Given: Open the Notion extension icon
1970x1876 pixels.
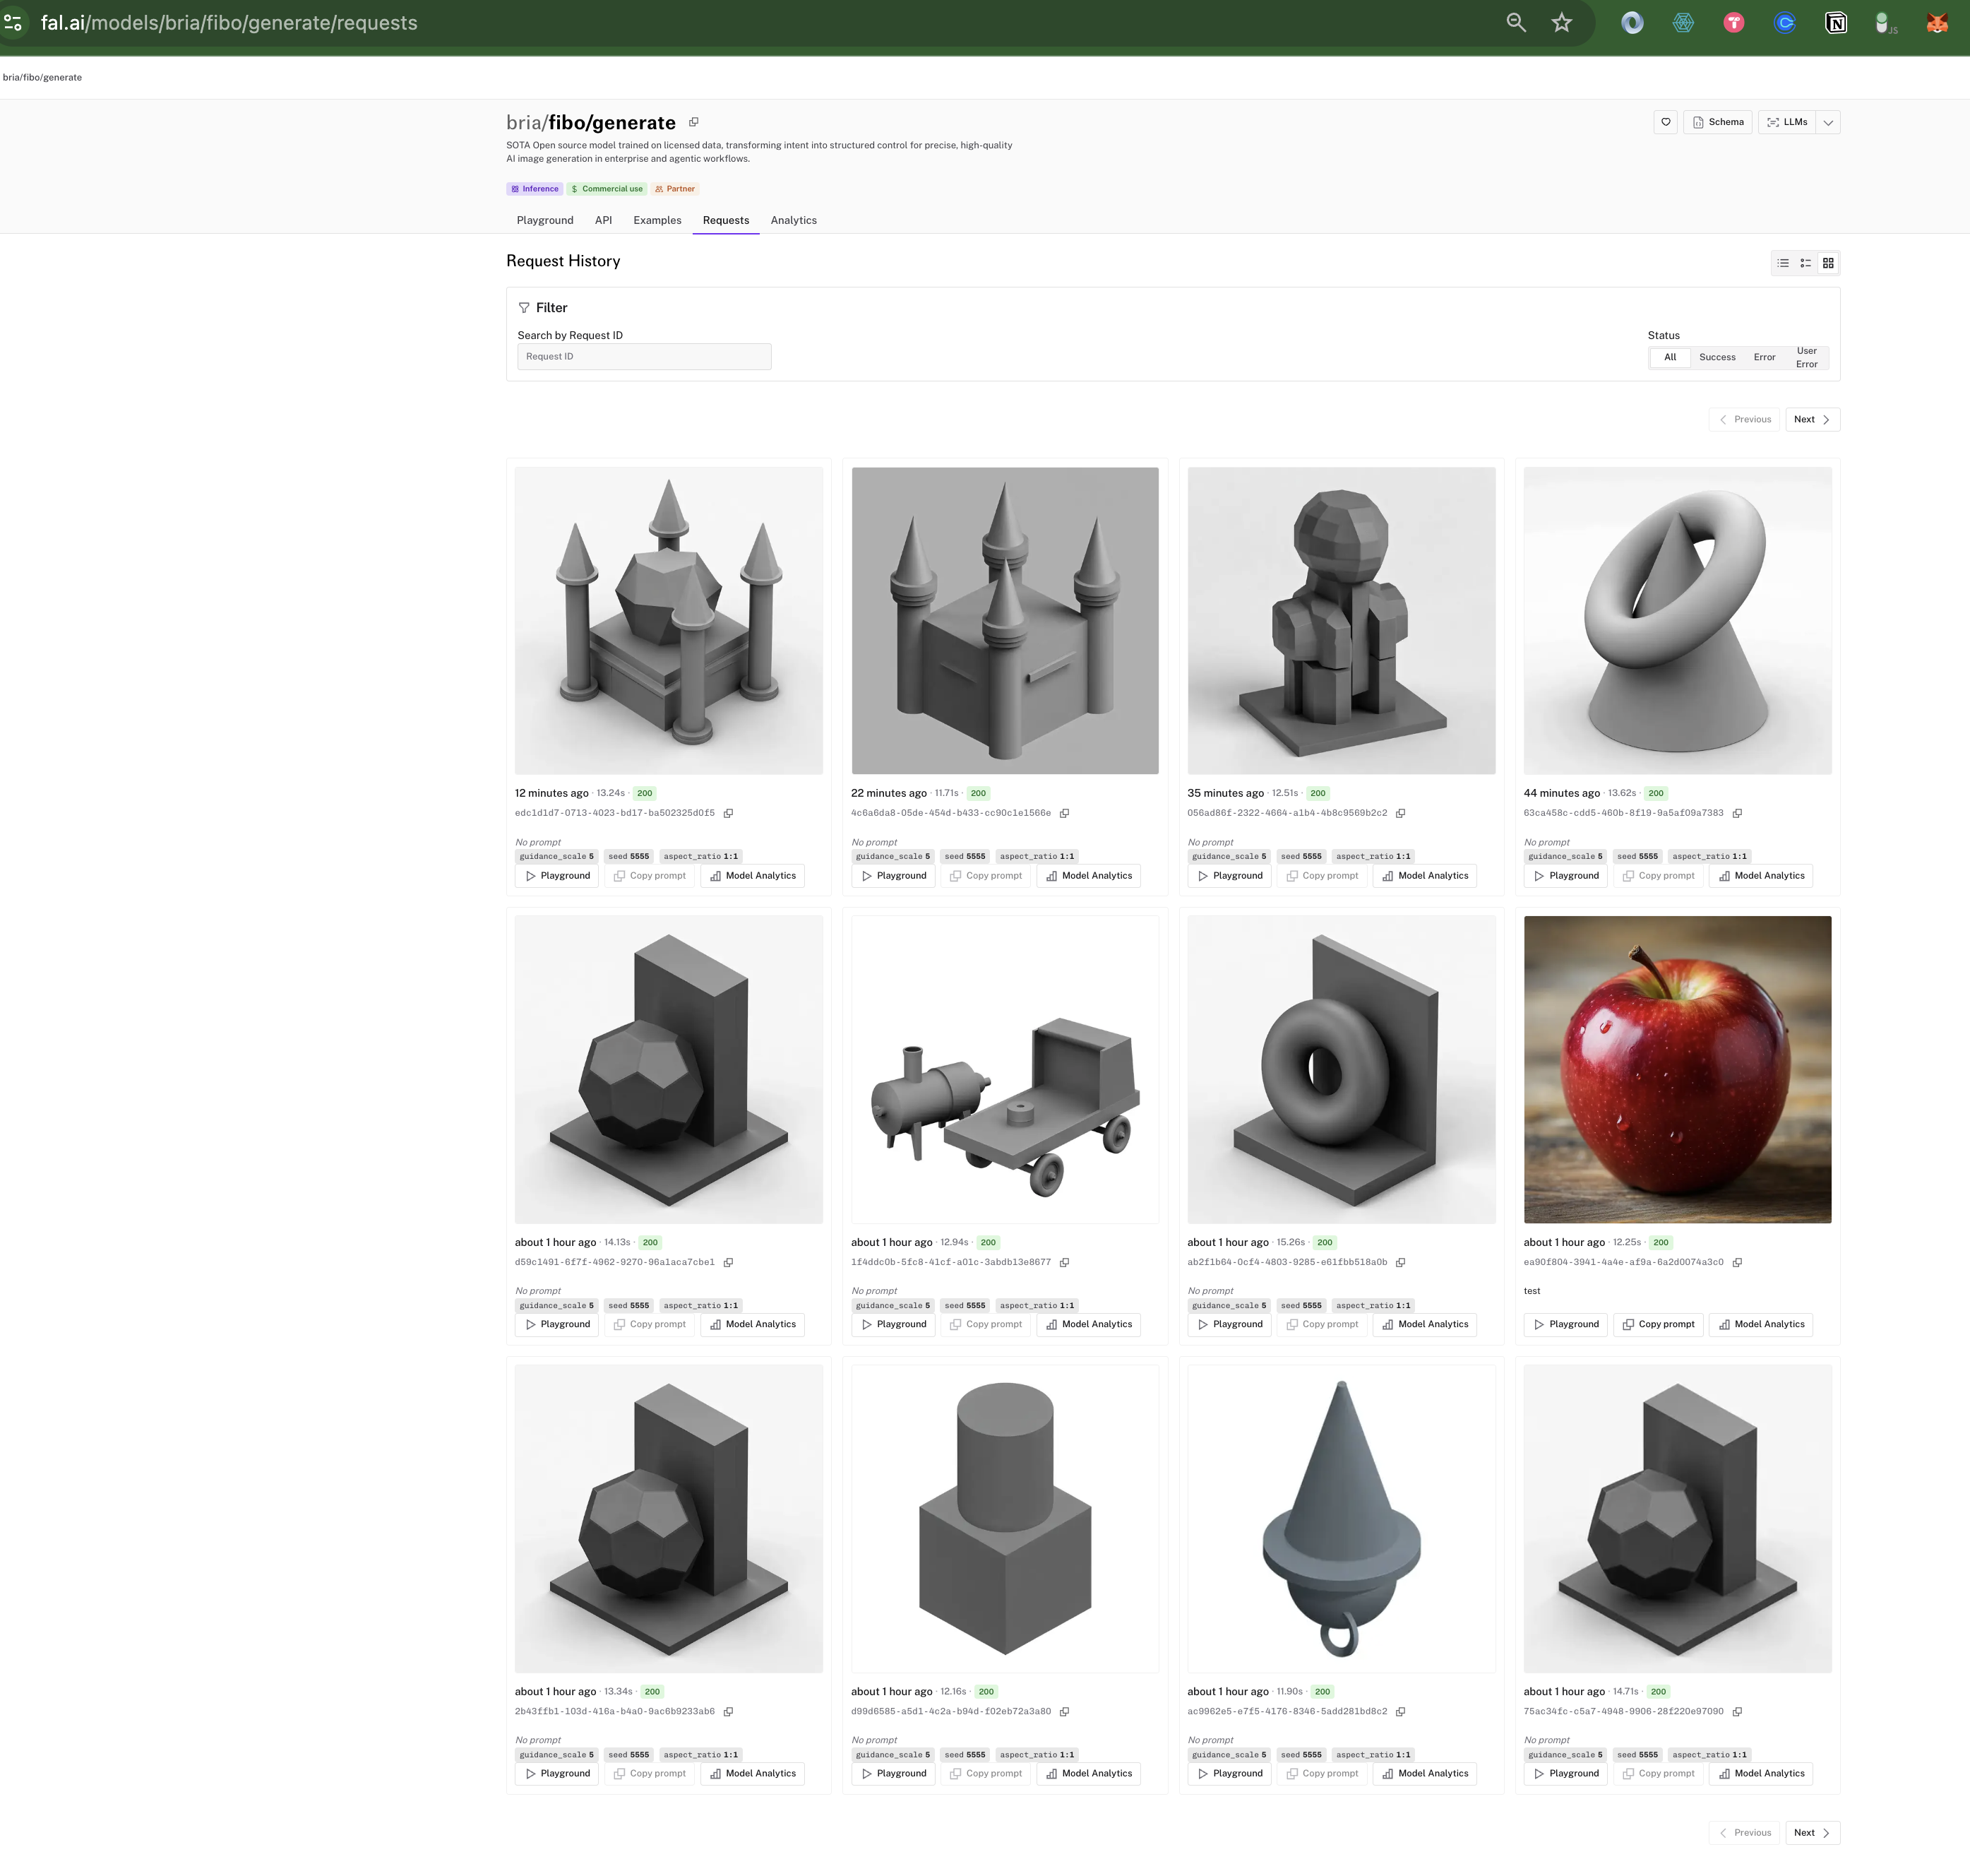Looking at the screenshot, I should [1836, 23].
